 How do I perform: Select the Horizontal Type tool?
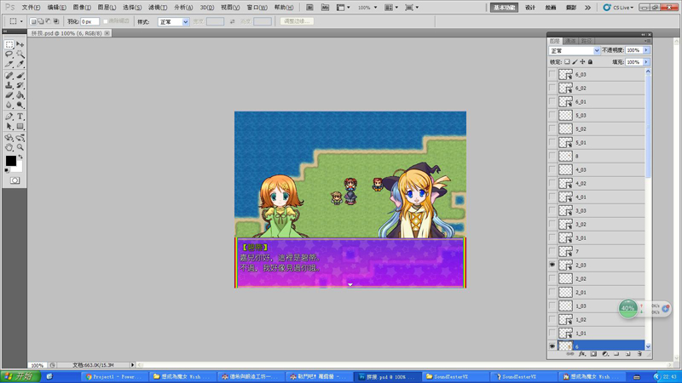tap(20, 117)
